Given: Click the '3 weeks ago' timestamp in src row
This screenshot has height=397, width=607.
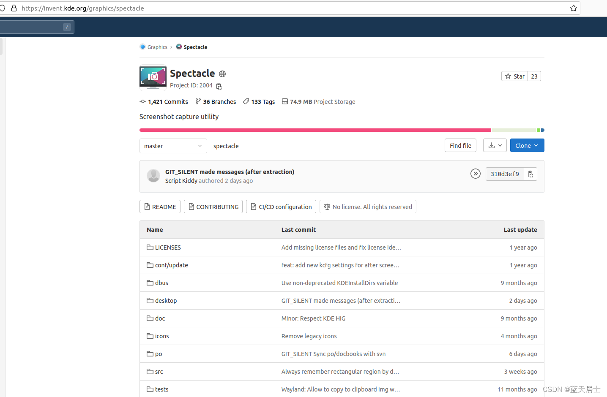Looking at the screenshot, I should pyautogui.click(x=520, y=372).
